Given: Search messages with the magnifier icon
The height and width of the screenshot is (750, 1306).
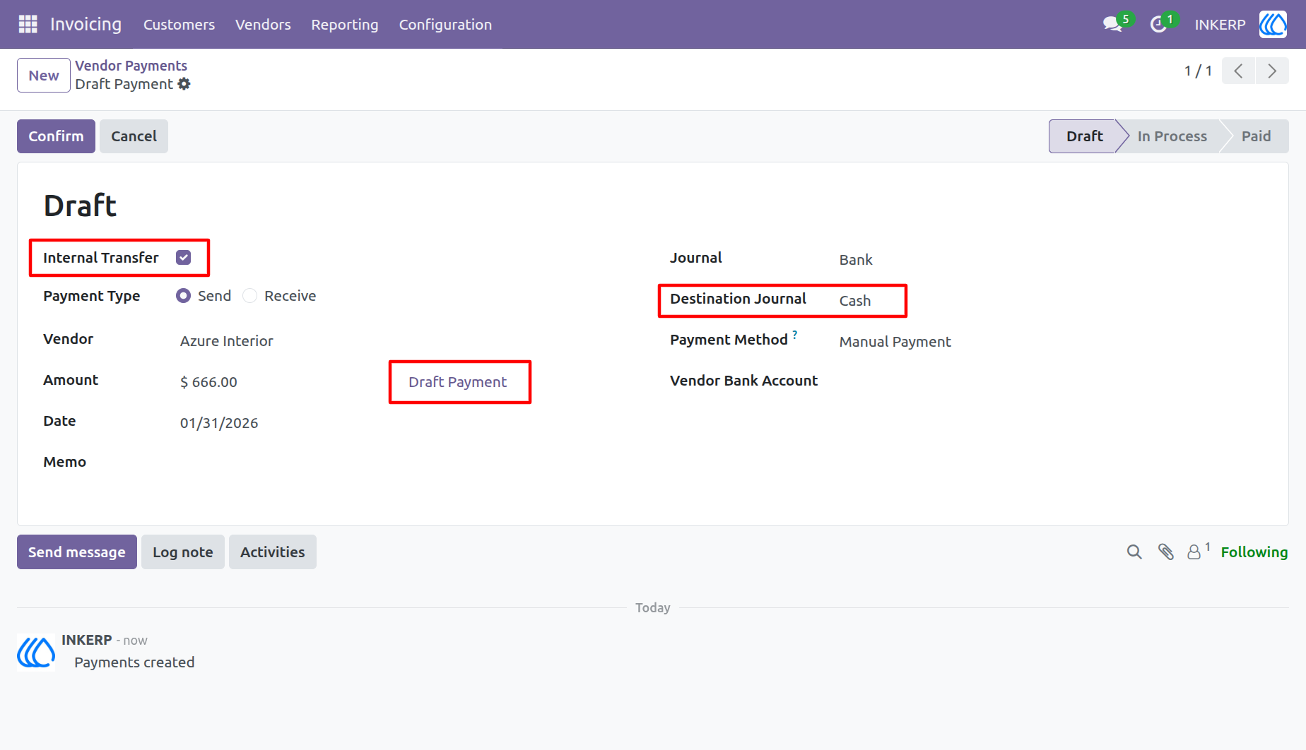Looking at the screenshot, I should (1134, 552).
